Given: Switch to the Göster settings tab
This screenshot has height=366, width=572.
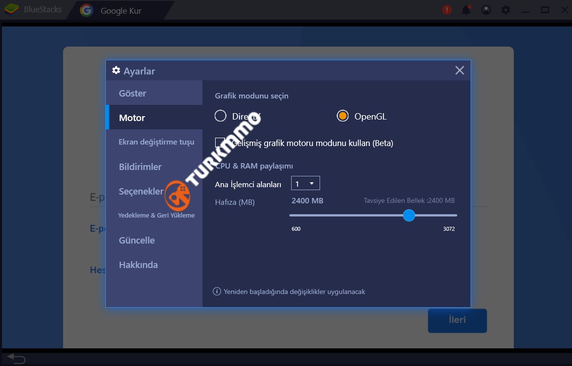Looking at the screenshot, I should (x=133, y=93).
